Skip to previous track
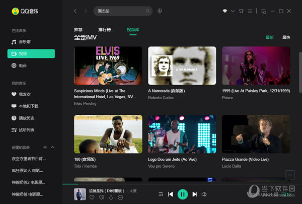 click(x=171, y=194)
